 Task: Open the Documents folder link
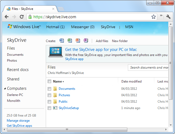coord(67,89)
